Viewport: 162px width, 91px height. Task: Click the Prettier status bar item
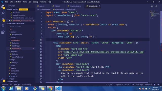tap(148, 85)
